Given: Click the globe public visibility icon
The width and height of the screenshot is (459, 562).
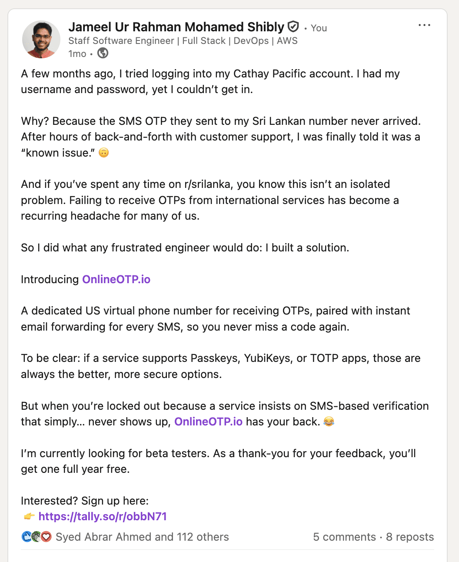Looking at the screenshot, I should pyautogui.click(x=103, y=54).
